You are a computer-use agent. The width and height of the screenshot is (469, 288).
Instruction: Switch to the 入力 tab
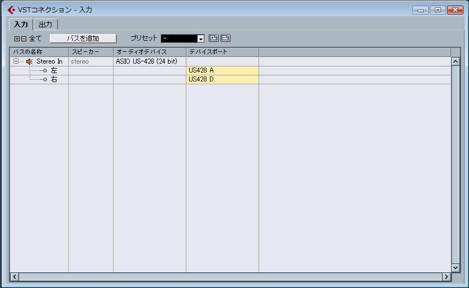tap(21, 24)
